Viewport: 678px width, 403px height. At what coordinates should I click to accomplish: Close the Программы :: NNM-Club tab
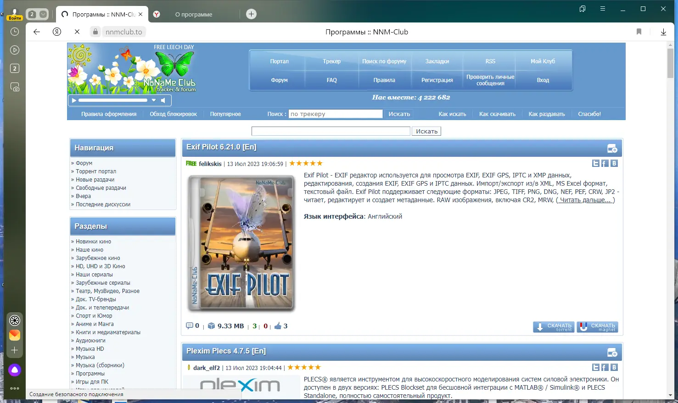140,14
